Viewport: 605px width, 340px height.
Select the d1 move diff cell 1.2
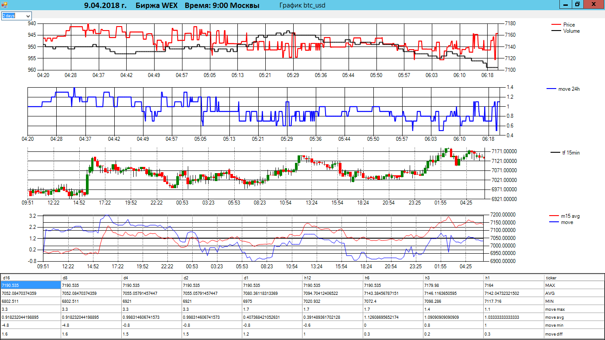[x=272, y=334]
